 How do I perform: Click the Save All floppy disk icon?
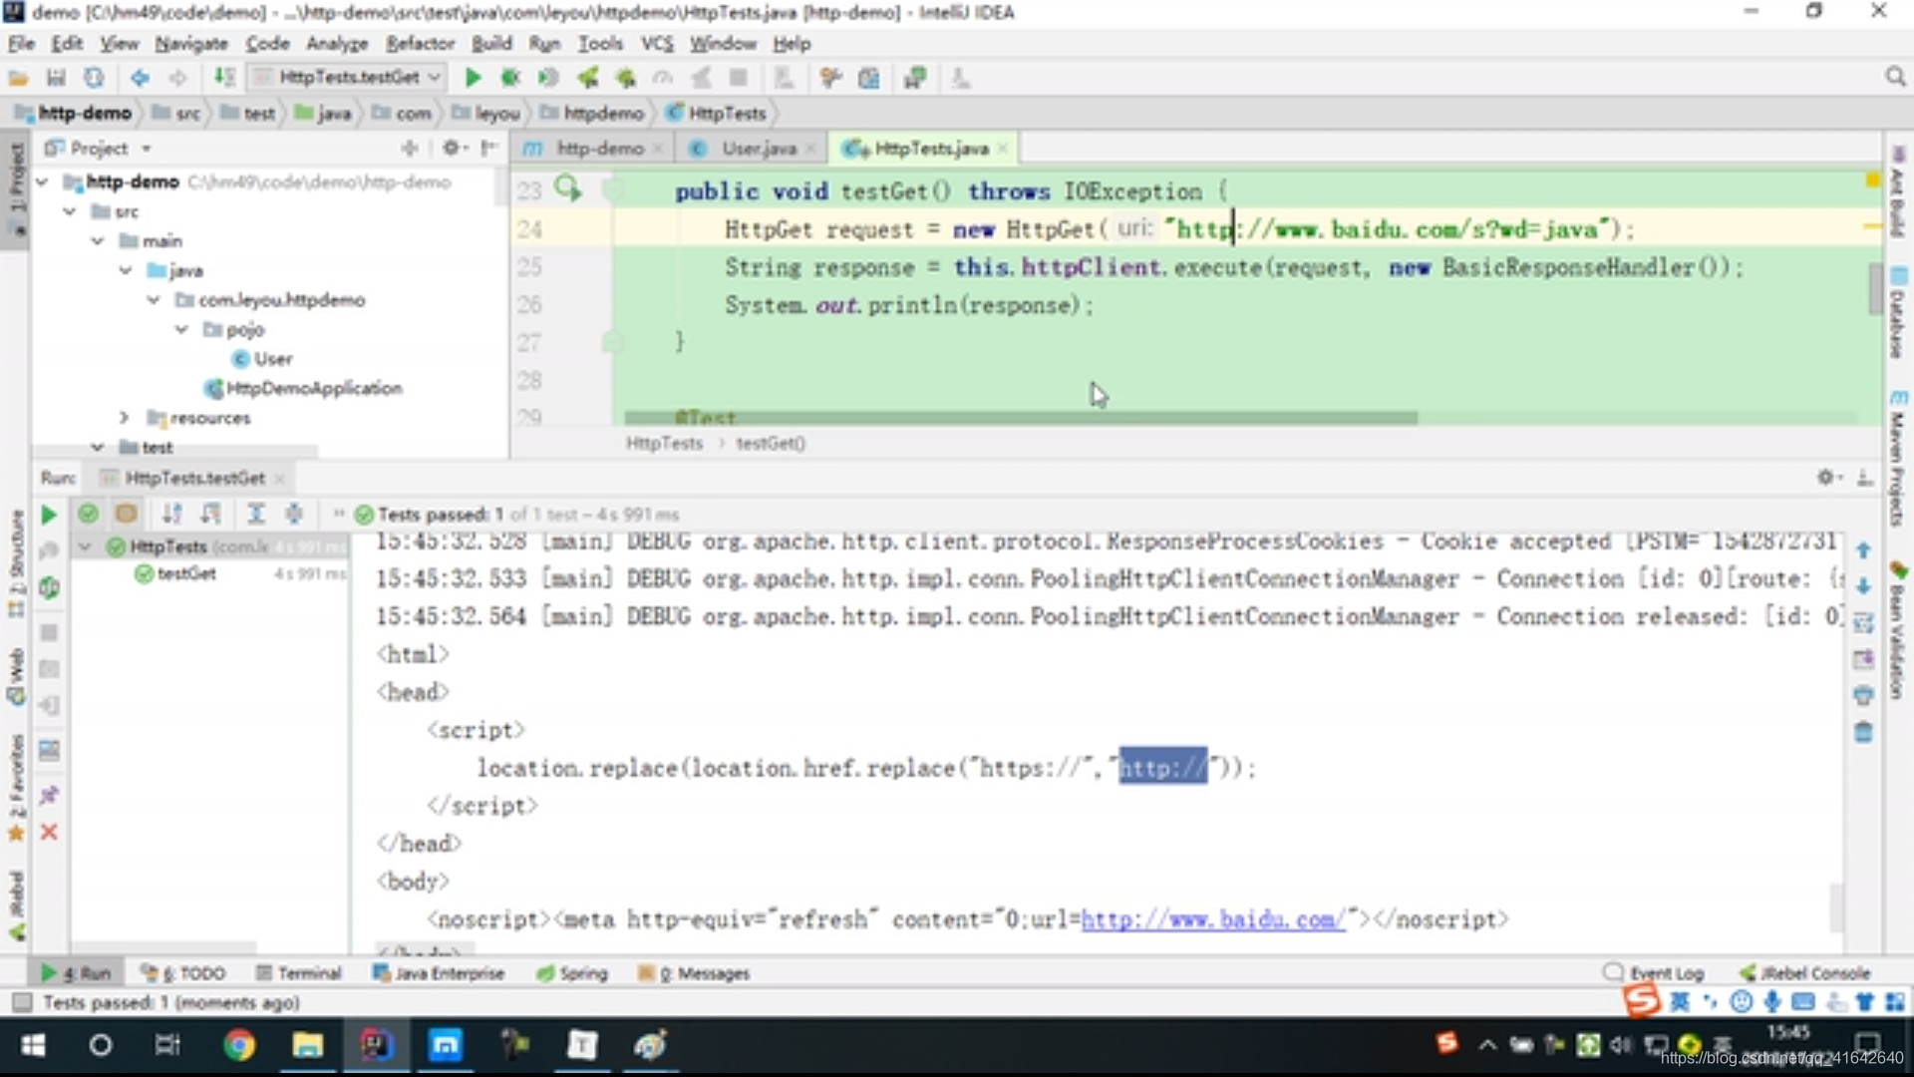(x=56, y=78)
